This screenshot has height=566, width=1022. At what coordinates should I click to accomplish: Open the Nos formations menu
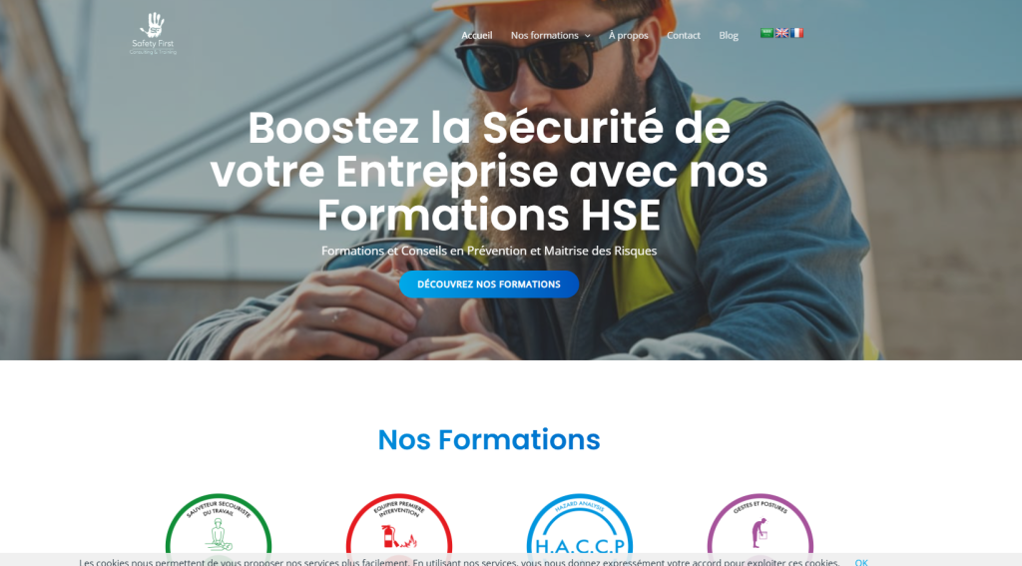(544, 35)
